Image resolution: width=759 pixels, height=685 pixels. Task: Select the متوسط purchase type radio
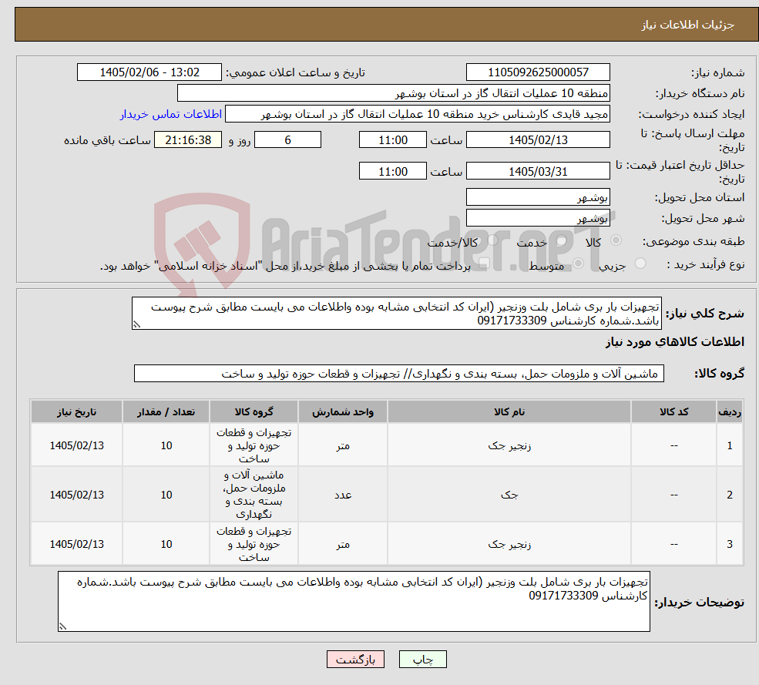[578, 264]
